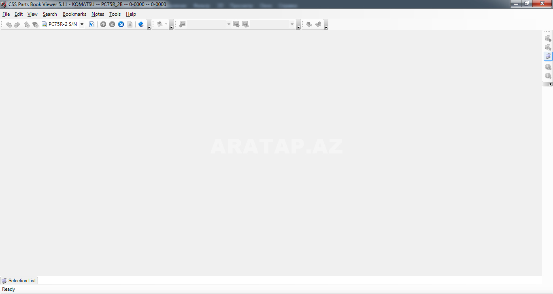553x294 pixels.
Task: Open the Help menu
Action: (131, 14)
